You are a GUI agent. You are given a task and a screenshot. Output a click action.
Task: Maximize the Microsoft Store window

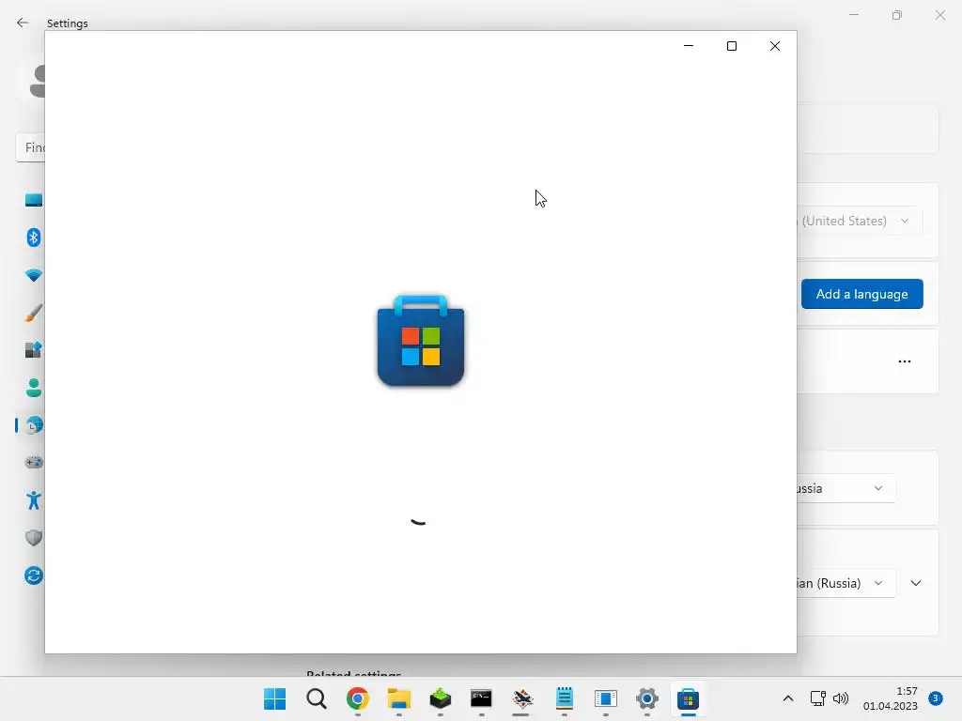click(731, 46)
